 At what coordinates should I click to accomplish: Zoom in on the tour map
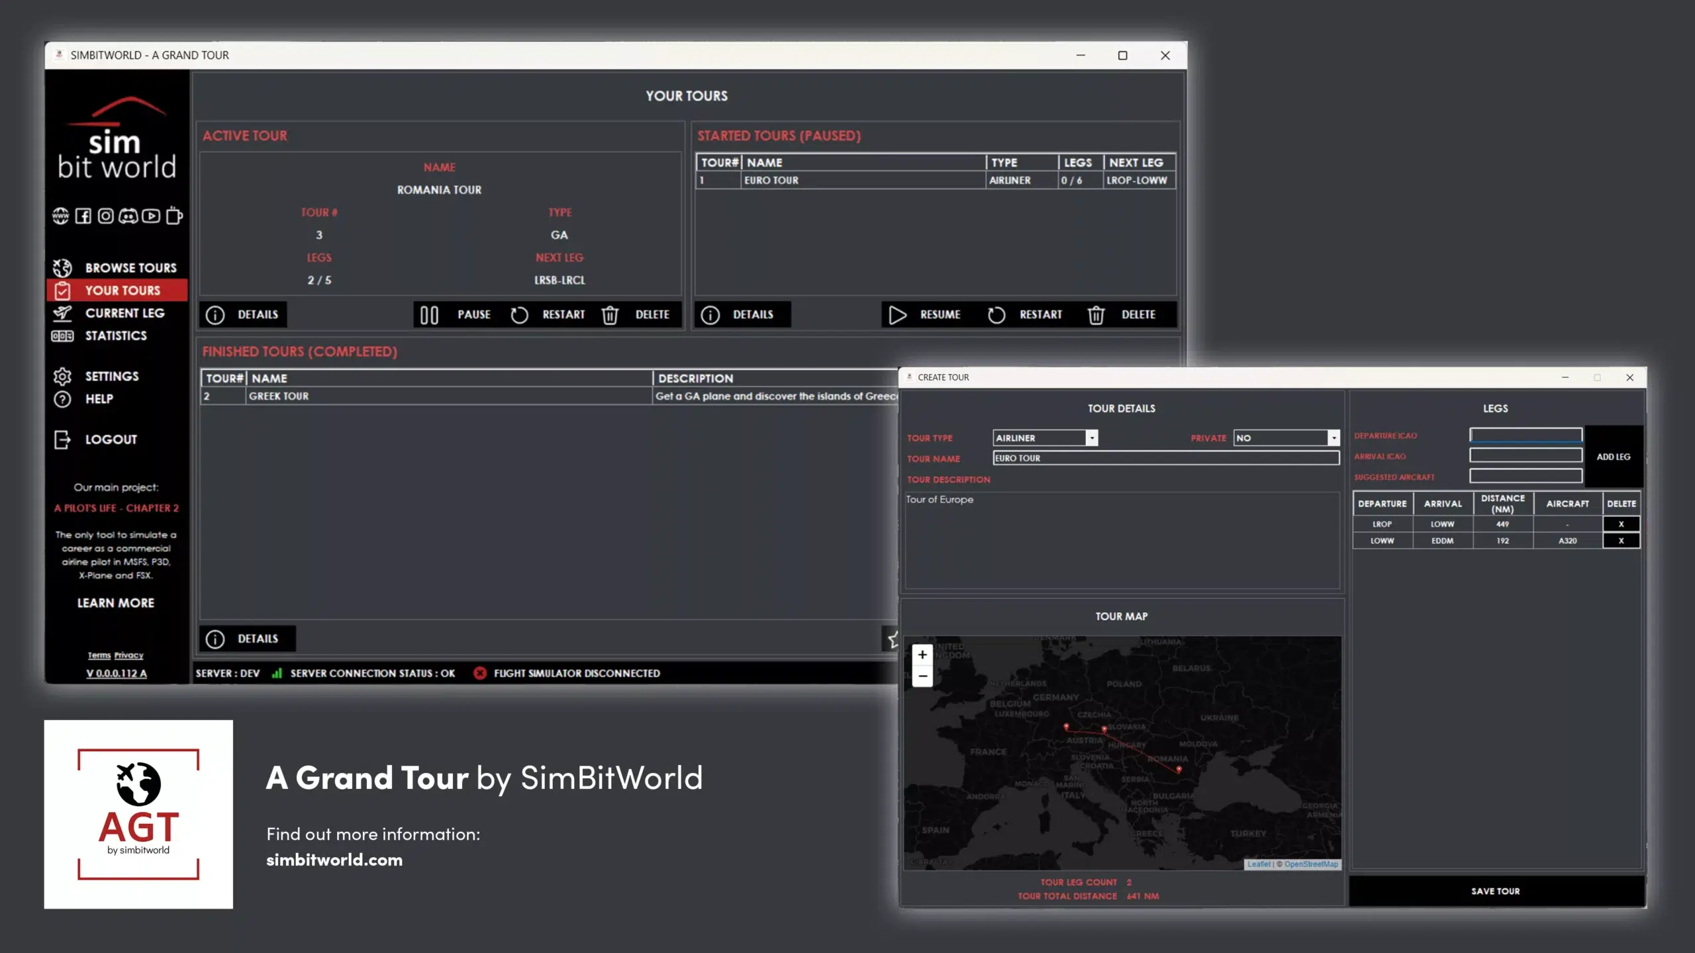pyautogui.click(x=922, y=655)
